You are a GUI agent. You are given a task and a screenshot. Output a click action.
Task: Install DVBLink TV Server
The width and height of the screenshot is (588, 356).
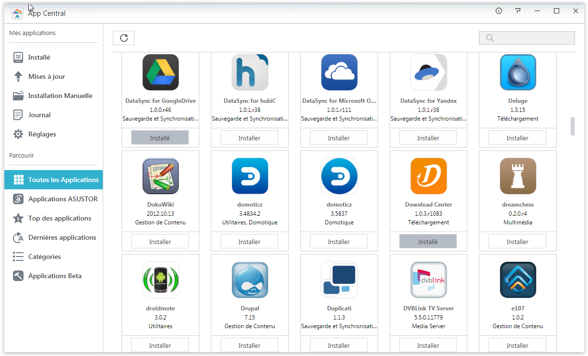pyautogui.click(x=428, y=345)
